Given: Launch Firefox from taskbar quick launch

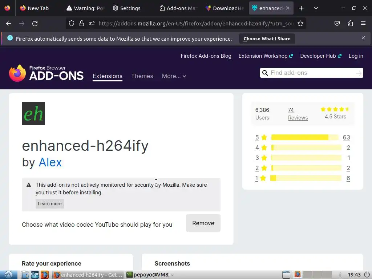Looking at the screenshot, I should pos(45,275).
